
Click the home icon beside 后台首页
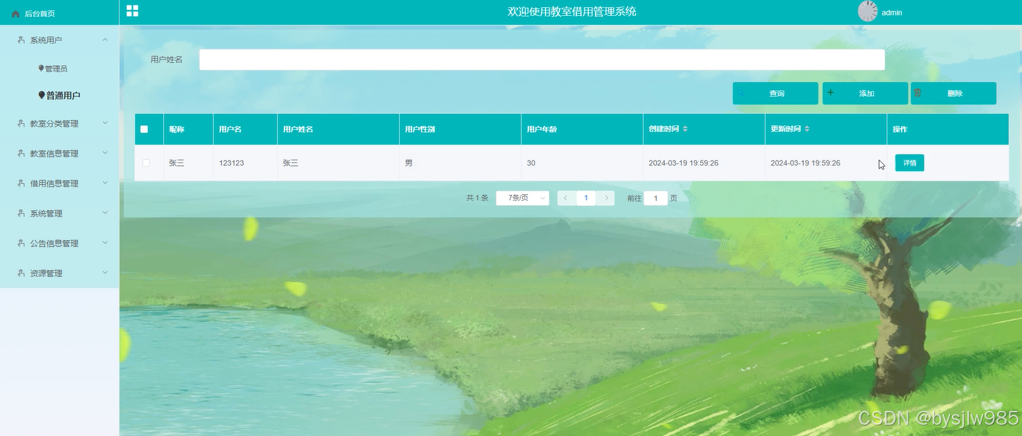click(x=16, y=13)
